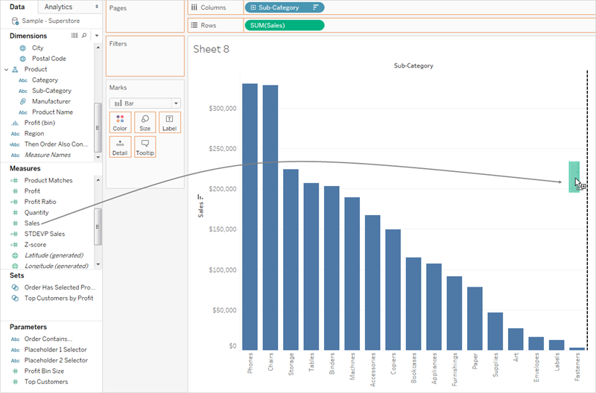Expand the plus on Sub-Category pill
This screenshot has width=596, height=393.
253,7
